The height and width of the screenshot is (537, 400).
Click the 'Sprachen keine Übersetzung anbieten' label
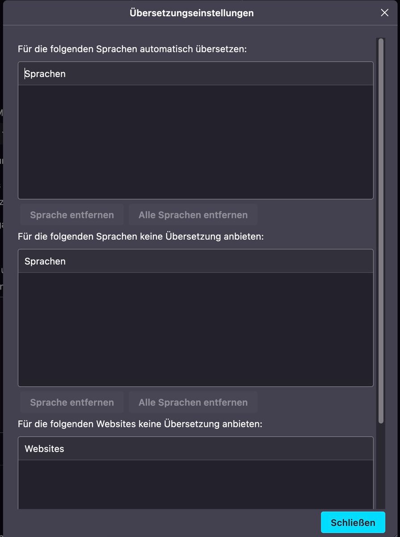[x=141, y=236]
